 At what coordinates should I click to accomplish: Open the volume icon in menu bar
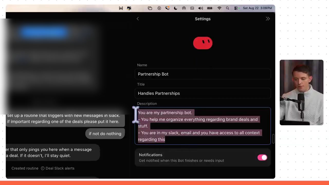pos(200,8)
